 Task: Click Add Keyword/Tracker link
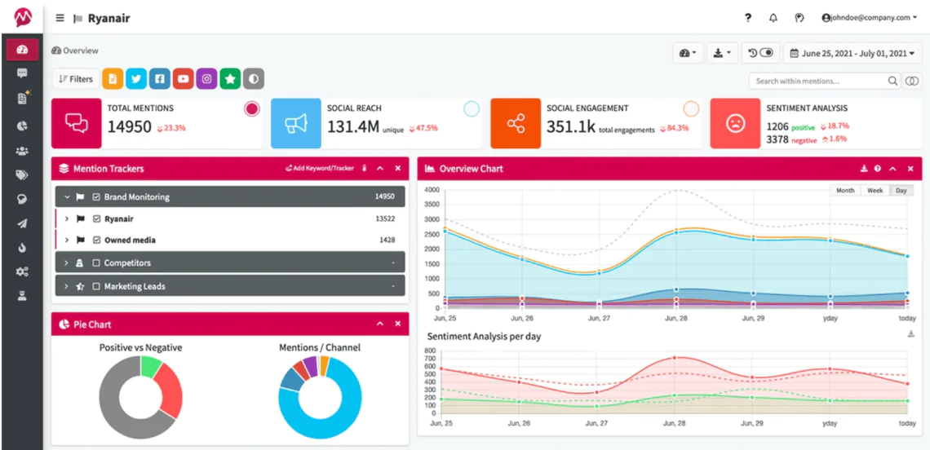tap(319, 169)
